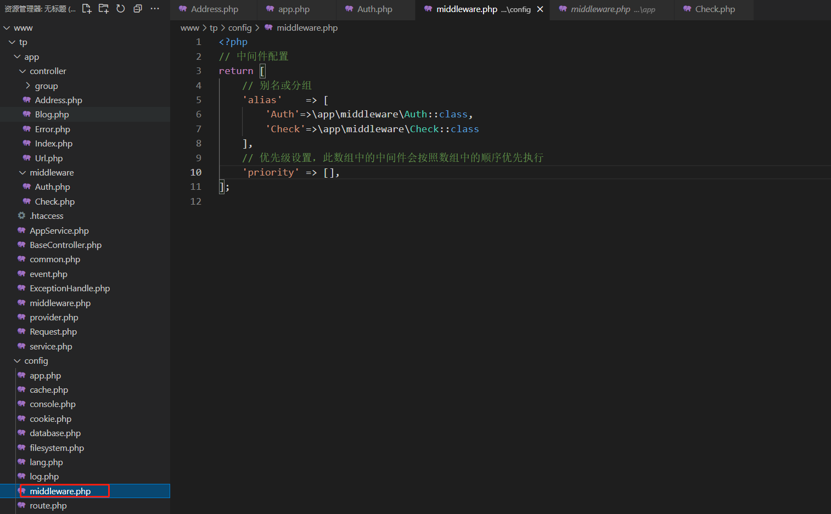This screenshot has width=831, height=514.
Task: Open Address.php in the controller folder
Action: pyautogui.click(x=85, y=100)
